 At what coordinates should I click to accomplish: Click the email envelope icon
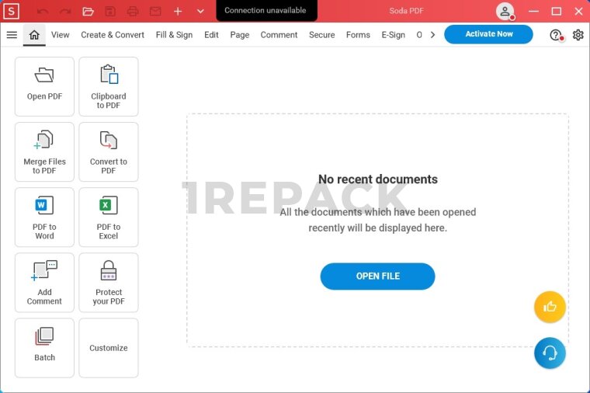155,12
